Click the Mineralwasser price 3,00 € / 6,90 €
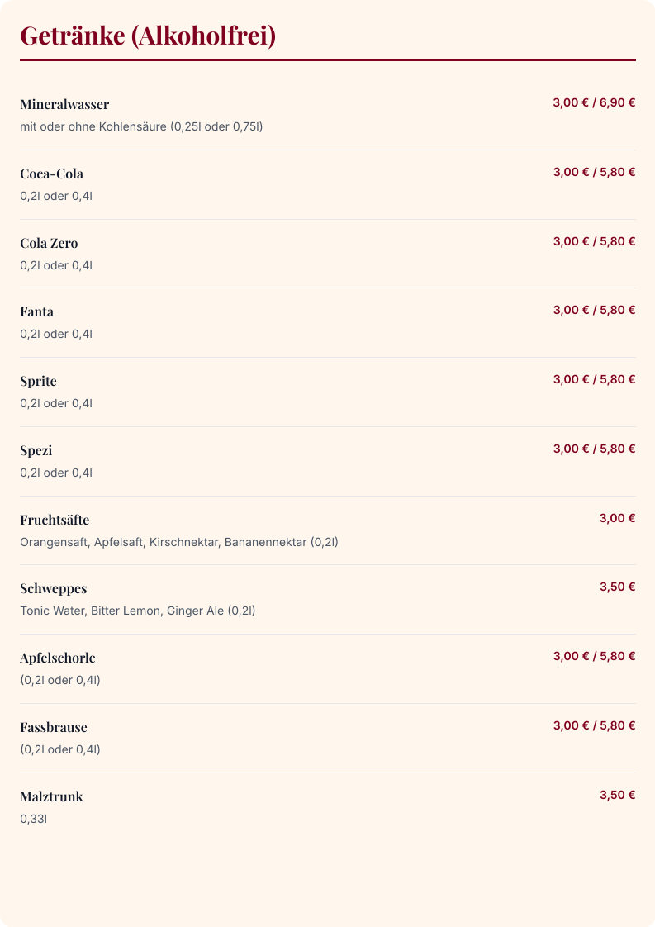655x927 pixels. click(594, 103)
